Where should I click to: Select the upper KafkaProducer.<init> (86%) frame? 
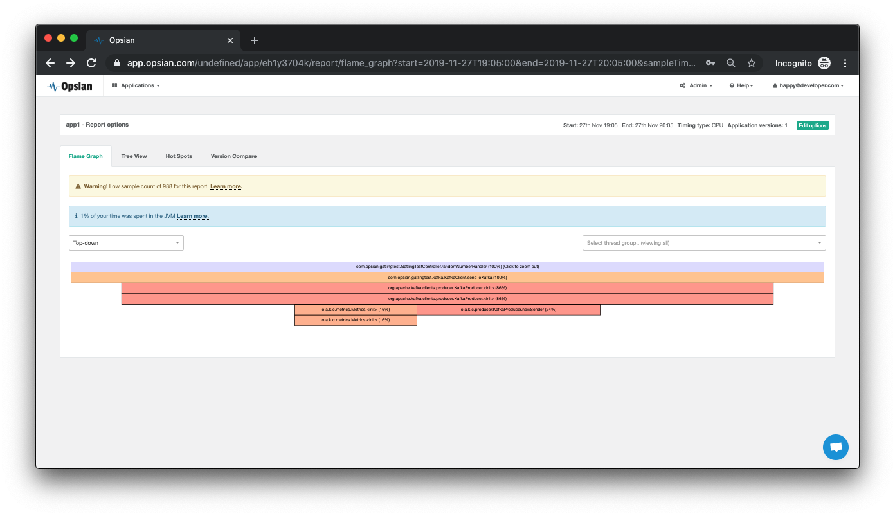[x=447, y=288]
